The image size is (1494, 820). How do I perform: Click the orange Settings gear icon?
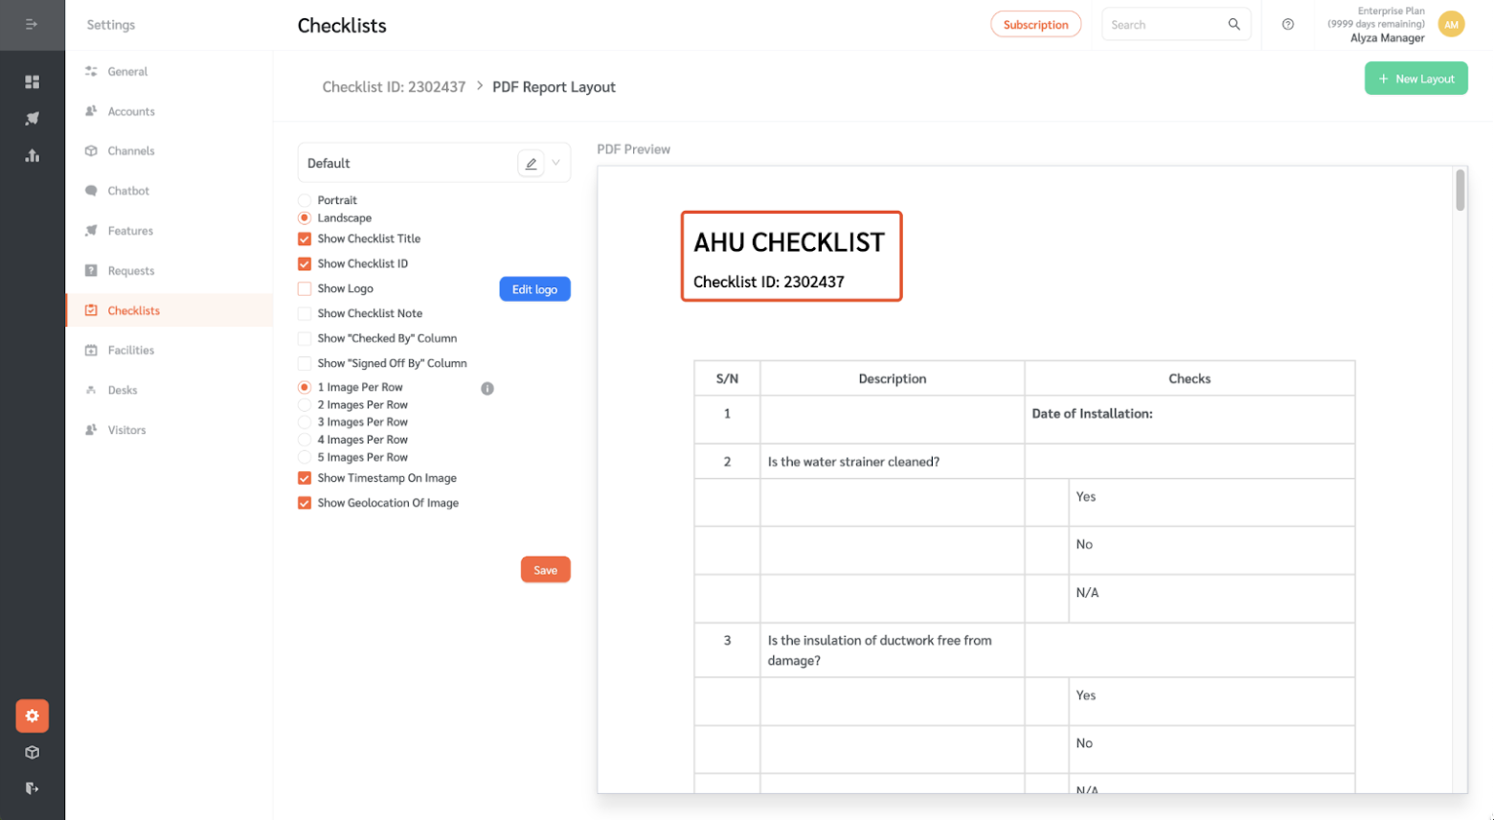(32, 716)
